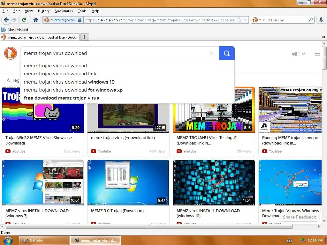The height and width of the screenshot is (245, 327).
Task: Choose suggestion ending in 'for windows xp'
Action: tap(73, 90)
